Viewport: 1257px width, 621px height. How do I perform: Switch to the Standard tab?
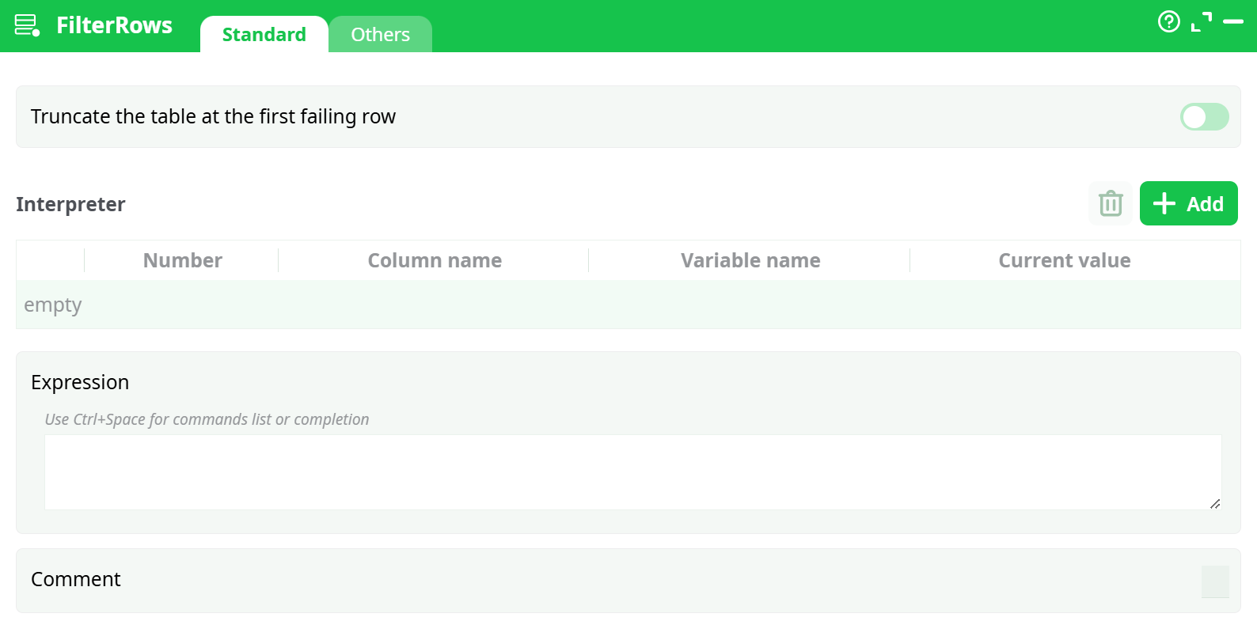[264, 35]
